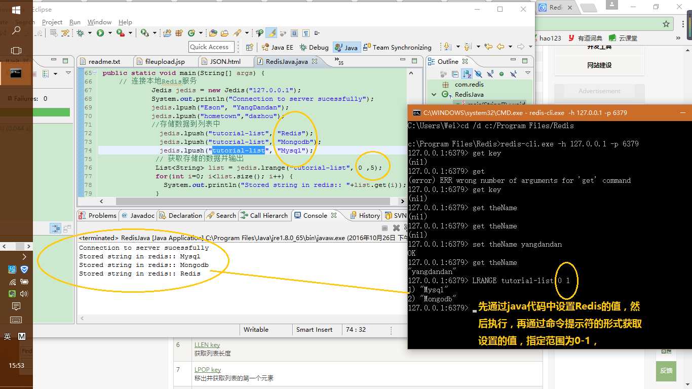Toggle Hide Non-Public Members green dot icon
The width and height of the screenshot is (692, 389).
point(502,74)
